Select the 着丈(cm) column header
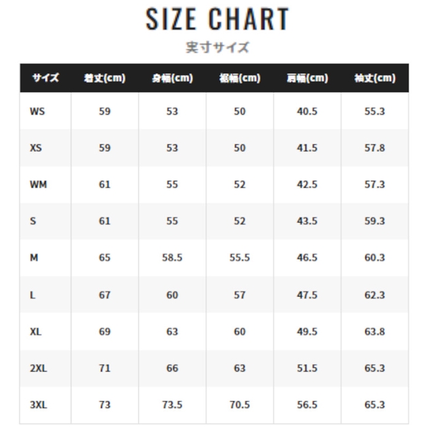The width and height of the screenshot is (429, 429). [104, 78]
